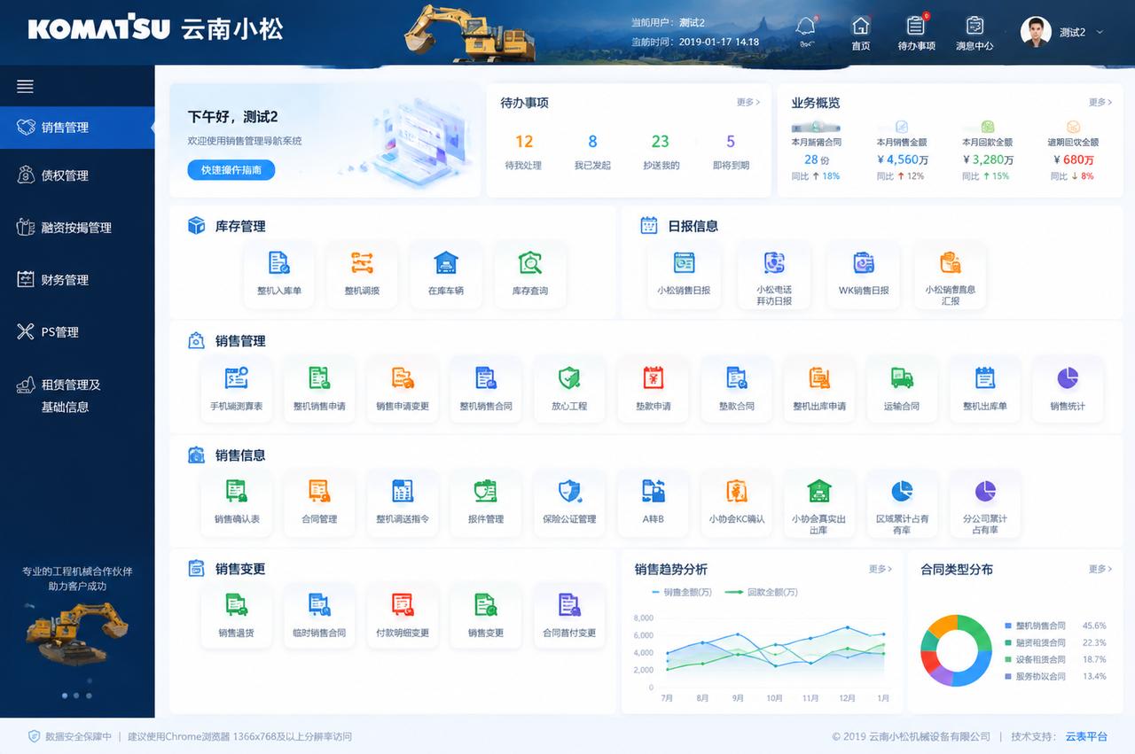Open 小松电话拜访日报 icon

pyautogui.click(x=774, y=262)
